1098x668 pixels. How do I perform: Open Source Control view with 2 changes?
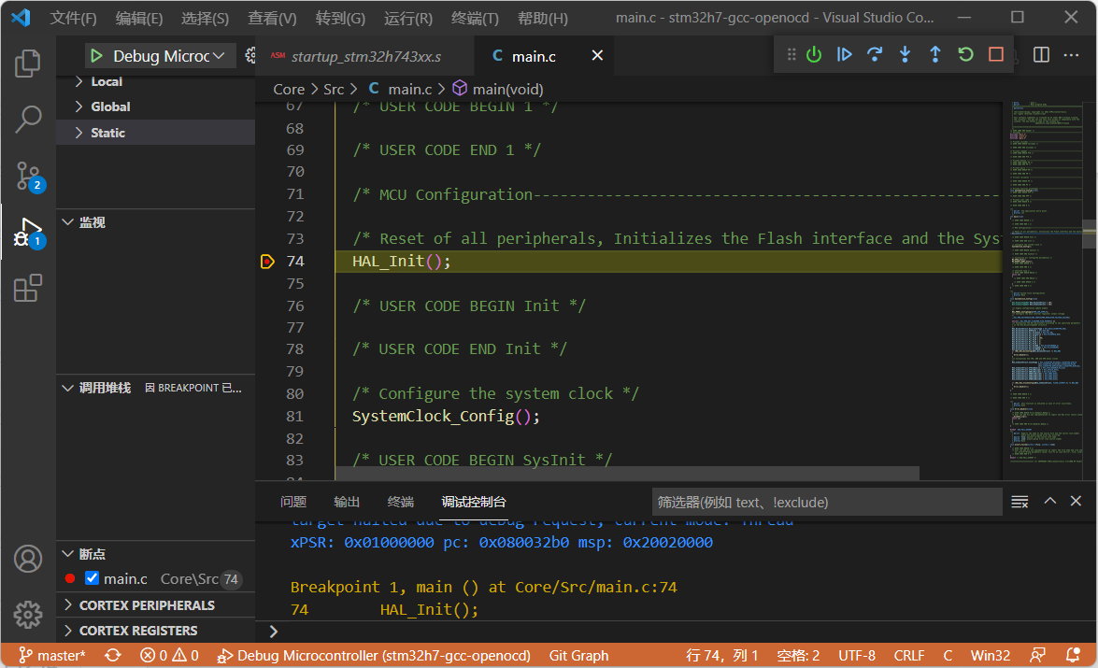tap(29, 177)
